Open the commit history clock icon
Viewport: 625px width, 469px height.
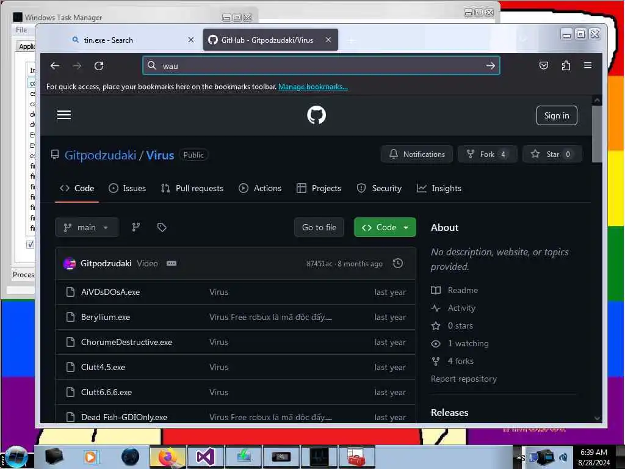pyautogui.click(x=398, y=263)
